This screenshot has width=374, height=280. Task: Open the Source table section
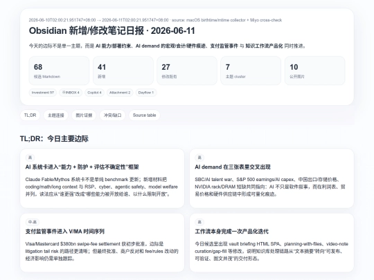coord(144,115)
